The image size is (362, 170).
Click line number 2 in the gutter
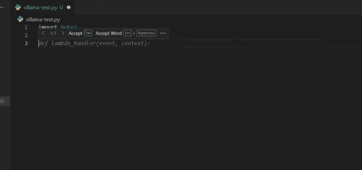pyautogui.click(x=26, y=35)
